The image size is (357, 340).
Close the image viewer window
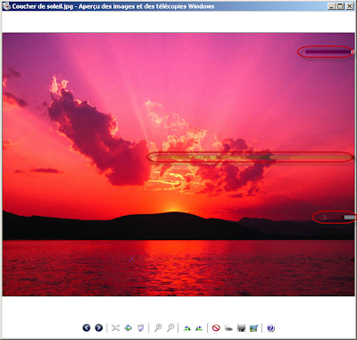(x=349, y=6)
